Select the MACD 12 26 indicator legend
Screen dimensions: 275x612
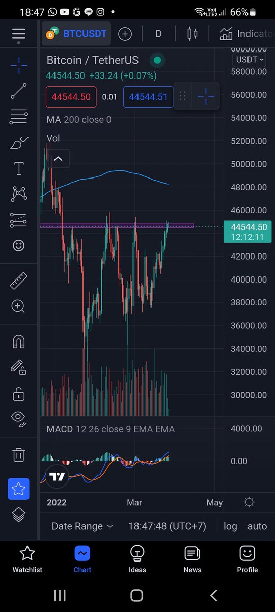pos(111,429)
